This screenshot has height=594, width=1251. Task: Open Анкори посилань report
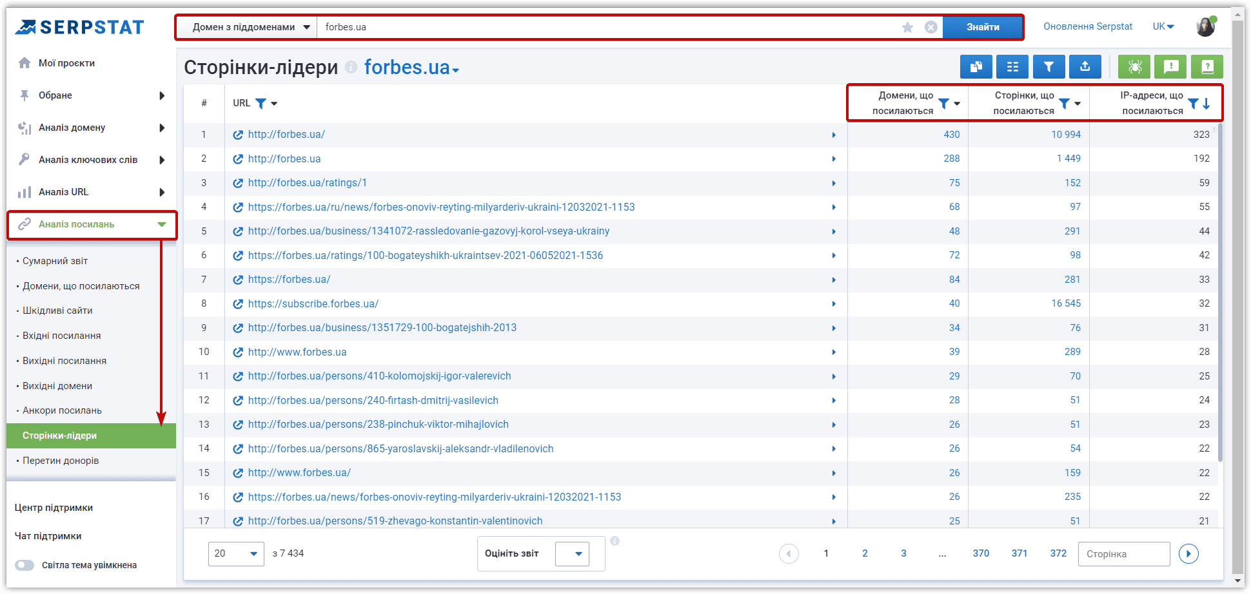[x=62, y=410]
